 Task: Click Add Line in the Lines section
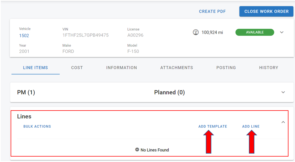[251, 126]
